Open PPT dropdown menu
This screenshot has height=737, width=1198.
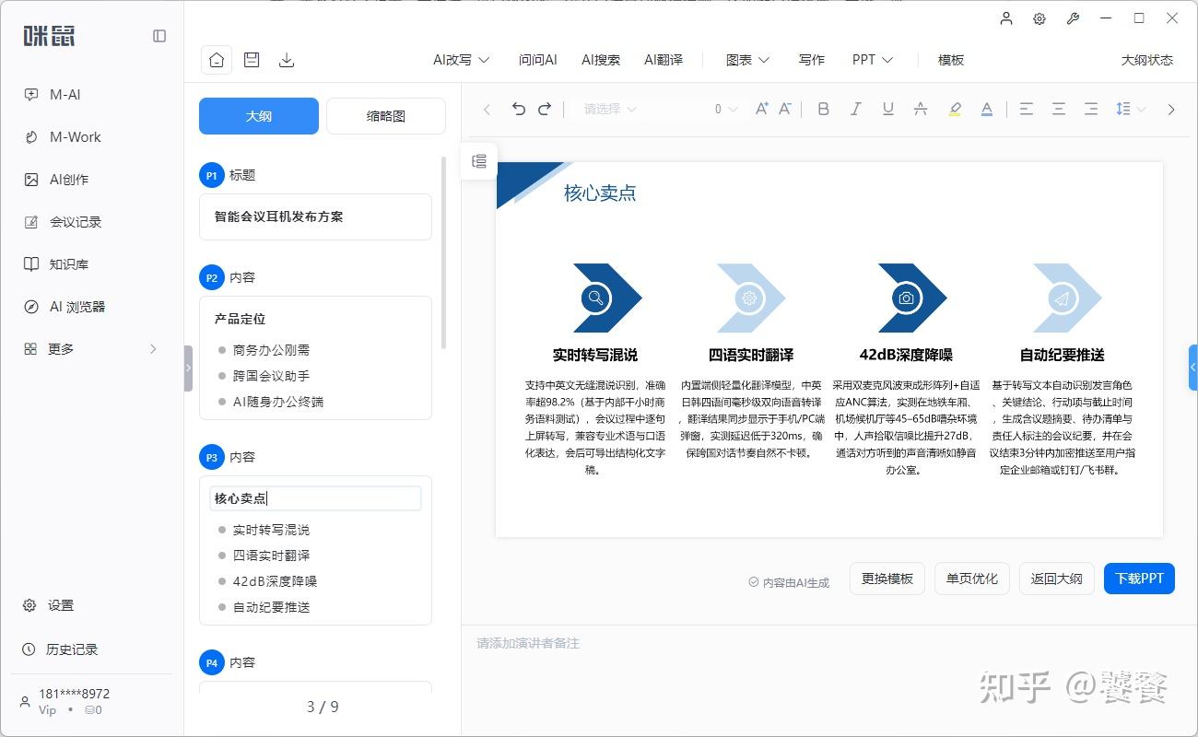pos(873,60)
